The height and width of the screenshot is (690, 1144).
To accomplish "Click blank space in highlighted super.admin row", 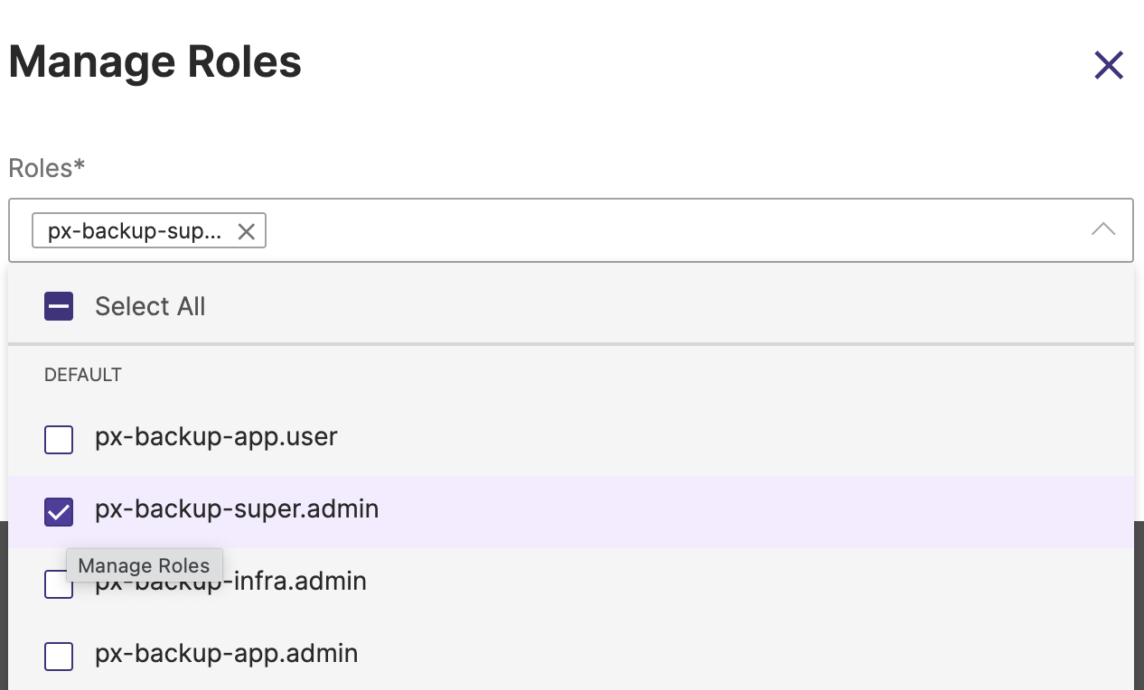I will click(723, 511).
